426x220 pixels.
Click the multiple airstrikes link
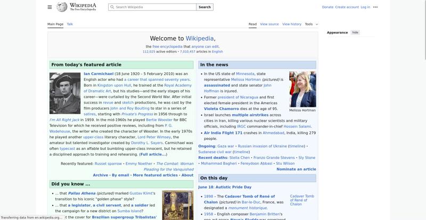pyautogui.click(x=250, y=115)
